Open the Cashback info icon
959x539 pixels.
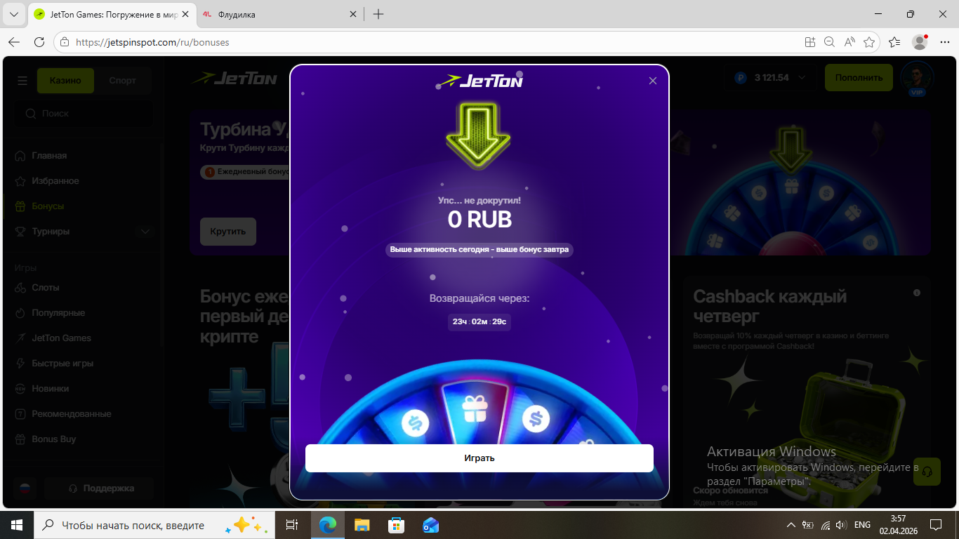tap(917, 293)
